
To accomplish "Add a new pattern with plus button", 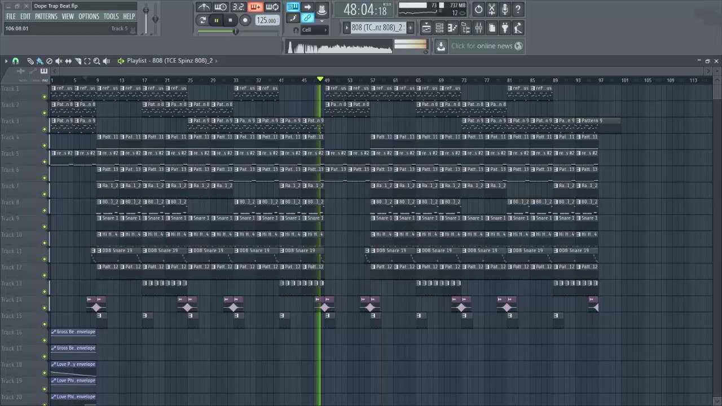I will (x=410, y=28).
